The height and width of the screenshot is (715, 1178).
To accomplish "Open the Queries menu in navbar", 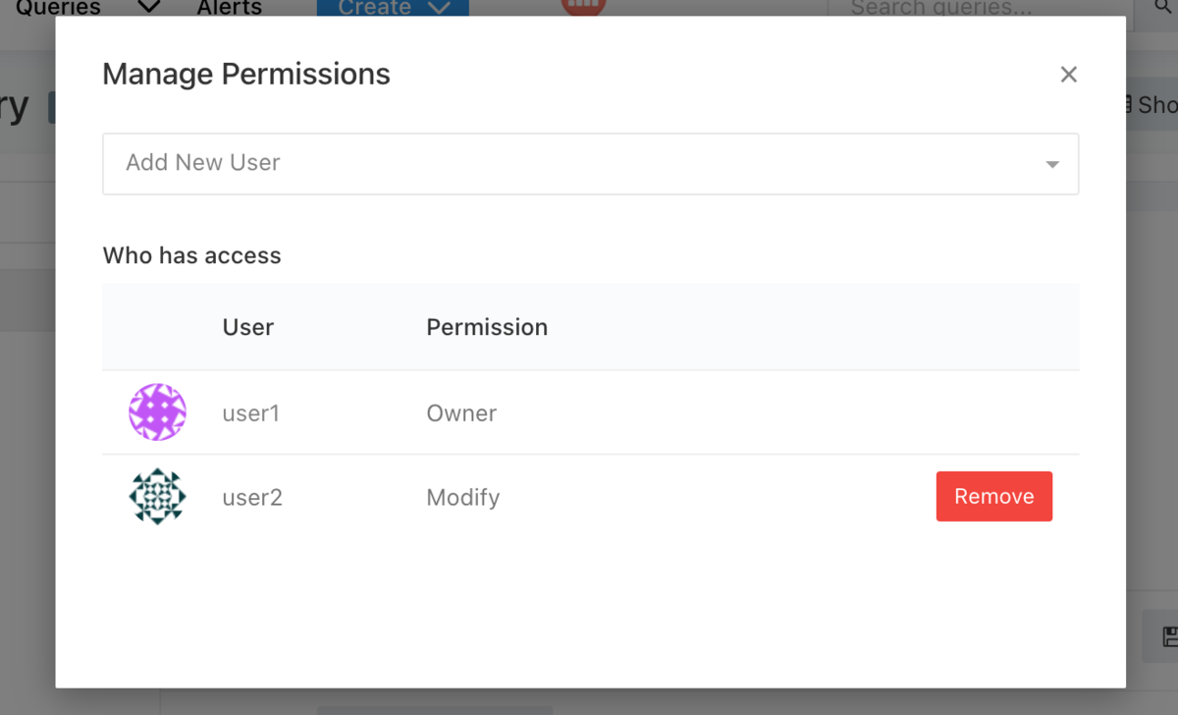I will pos(58,8).
